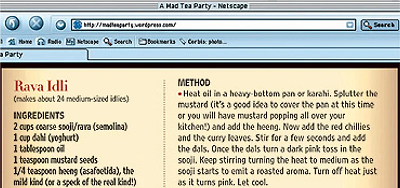Open Home from the personal toolbar
The width and height of the screenshot is (400, 188).
(x=20, y=42)
